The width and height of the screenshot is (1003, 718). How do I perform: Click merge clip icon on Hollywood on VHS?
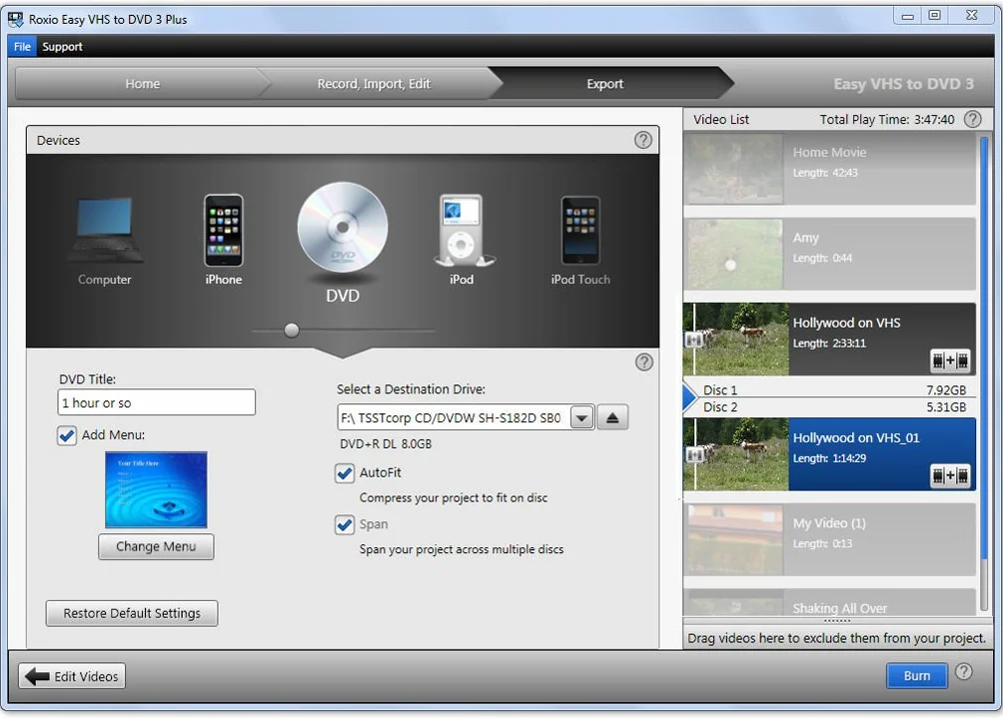(x=950, y=360)
